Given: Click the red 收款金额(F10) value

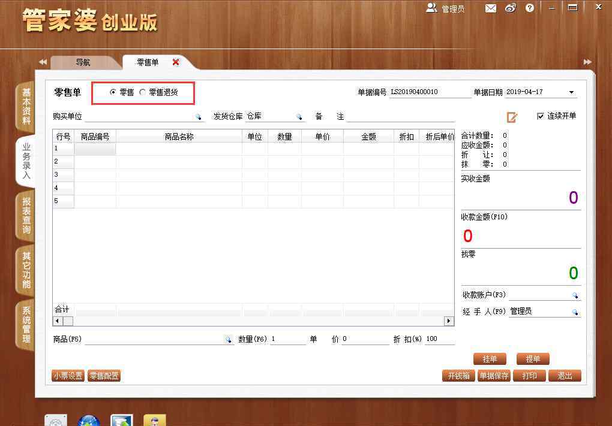Looking at the screenshot, I should pyautogui.click(x=467, y=236).
